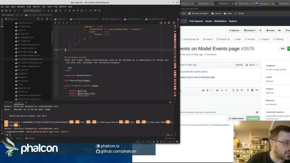Click inside the issue comment text area
The image size is (290, 163).
pyautogui.click(x=220, y=102)
